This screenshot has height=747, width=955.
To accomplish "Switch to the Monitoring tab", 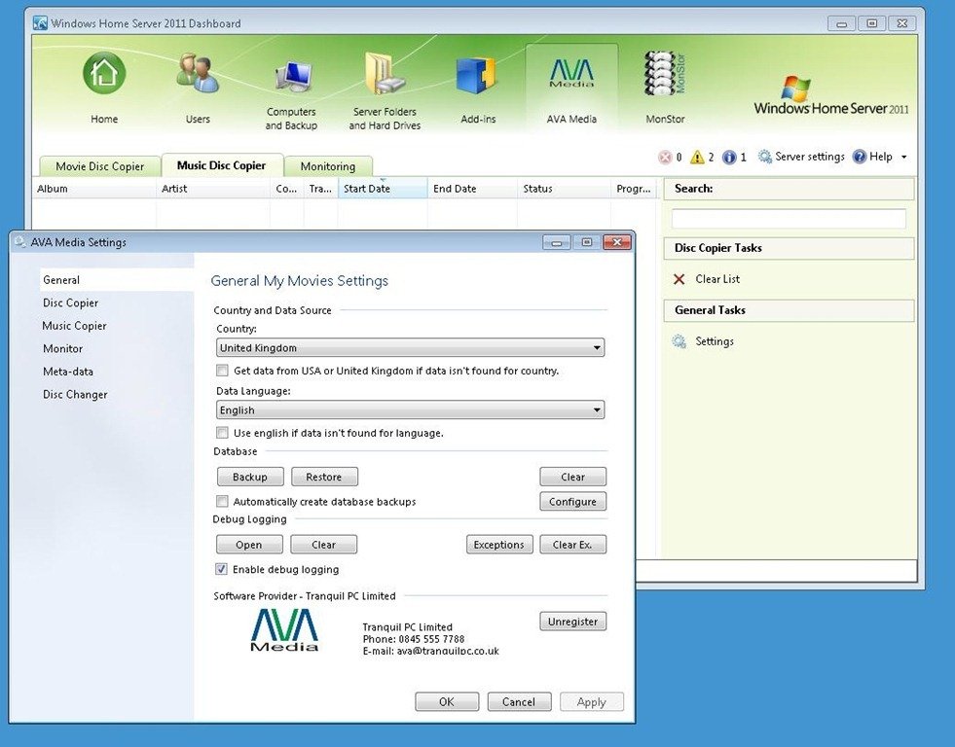I will [328, 166].
